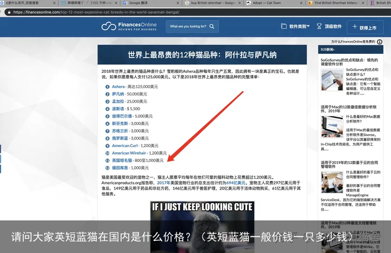This screenshot has height=253, width=391.
Task: Click the folder icon for 软件类别
Action: click(284, 26)
